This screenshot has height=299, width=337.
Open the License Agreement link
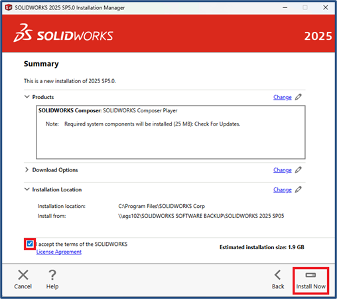pos(59,252)
